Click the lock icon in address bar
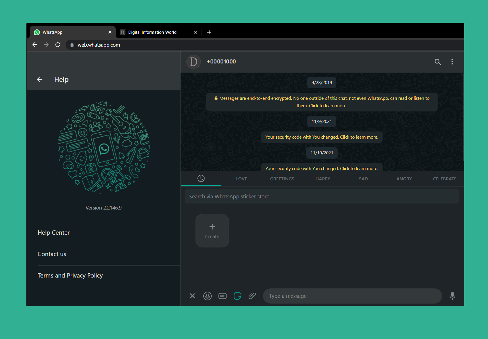This screenshot has width=488, height=339. click(x=72, y=45)
